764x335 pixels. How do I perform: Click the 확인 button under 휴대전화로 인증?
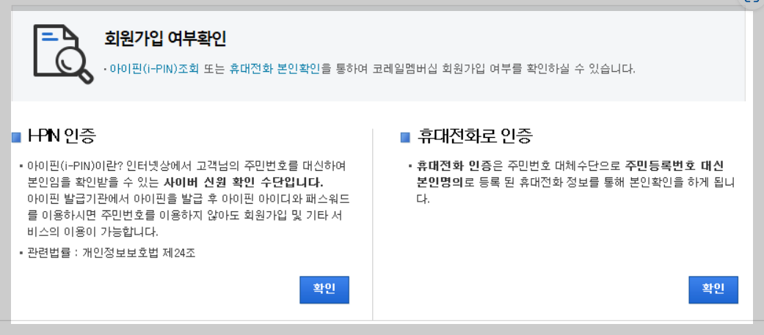(713, 290)
